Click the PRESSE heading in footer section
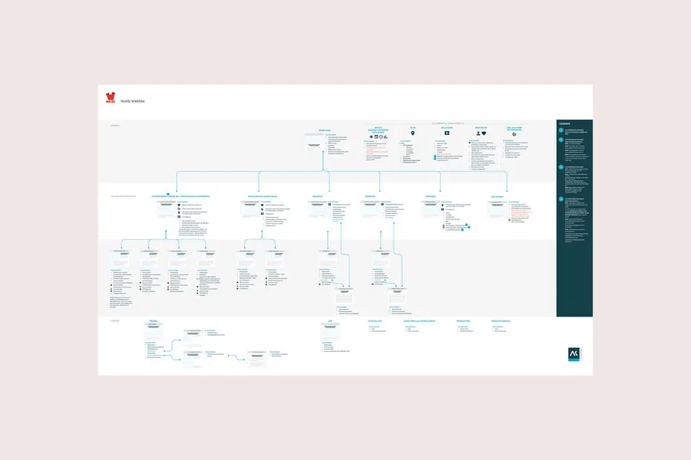 (x=154, y=321)
